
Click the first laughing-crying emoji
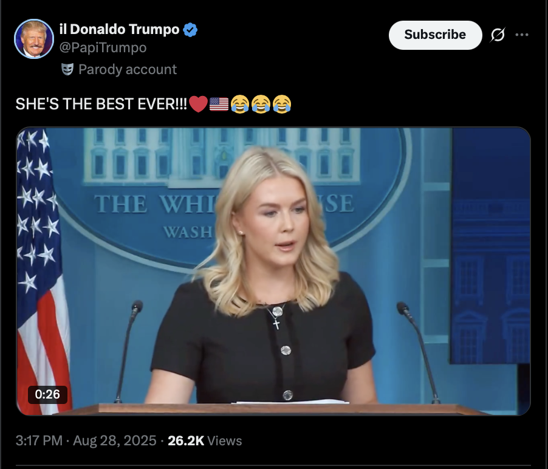[x=240, y=104]
